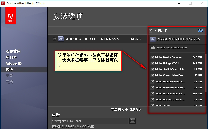
Task: Click the 安装选项 page heading
Action: [x=68, y=16]
